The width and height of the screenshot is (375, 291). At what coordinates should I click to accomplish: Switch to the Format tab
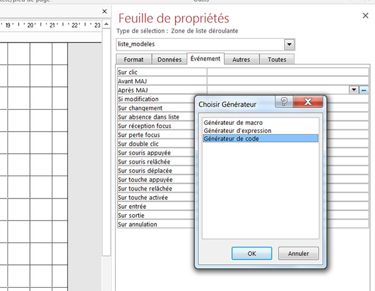pyautogui.click(x=134, y=59)
